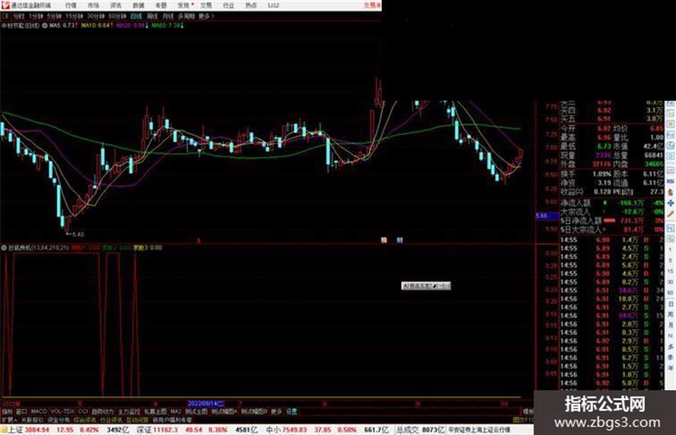Screen dimensions: 676x435
Task: Click the red square icon in right toolbar
Action: tap(670, 124)
